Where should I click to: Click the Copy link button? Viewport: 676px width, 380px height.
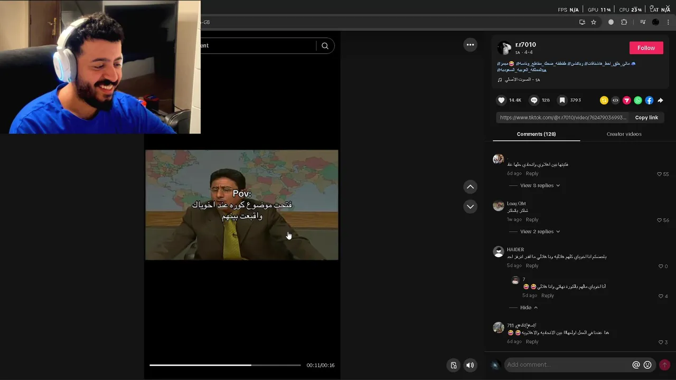(646, 118)
